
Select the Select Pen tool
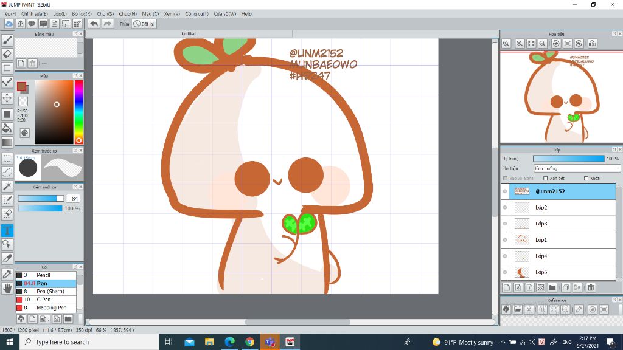[7, 200]
